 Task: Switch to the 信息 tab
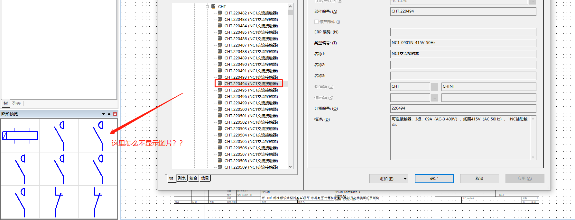[x=205, y=178]
